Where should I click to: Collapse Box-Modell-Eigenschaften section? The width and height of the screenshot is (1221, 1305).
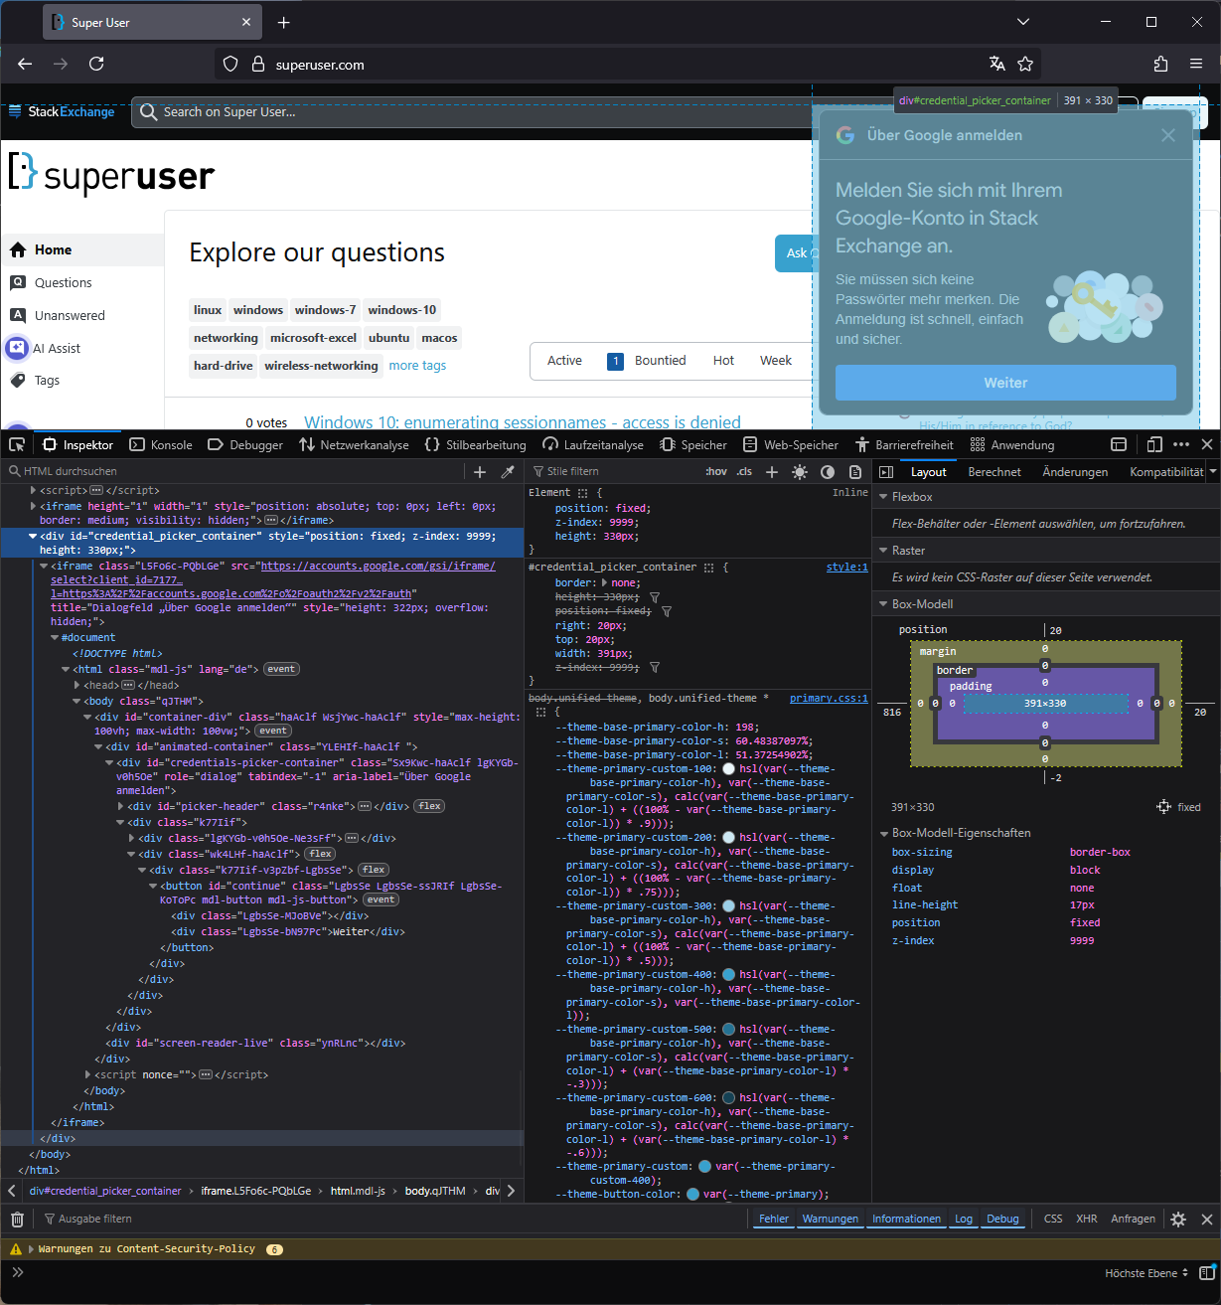[x=884, y=833]
